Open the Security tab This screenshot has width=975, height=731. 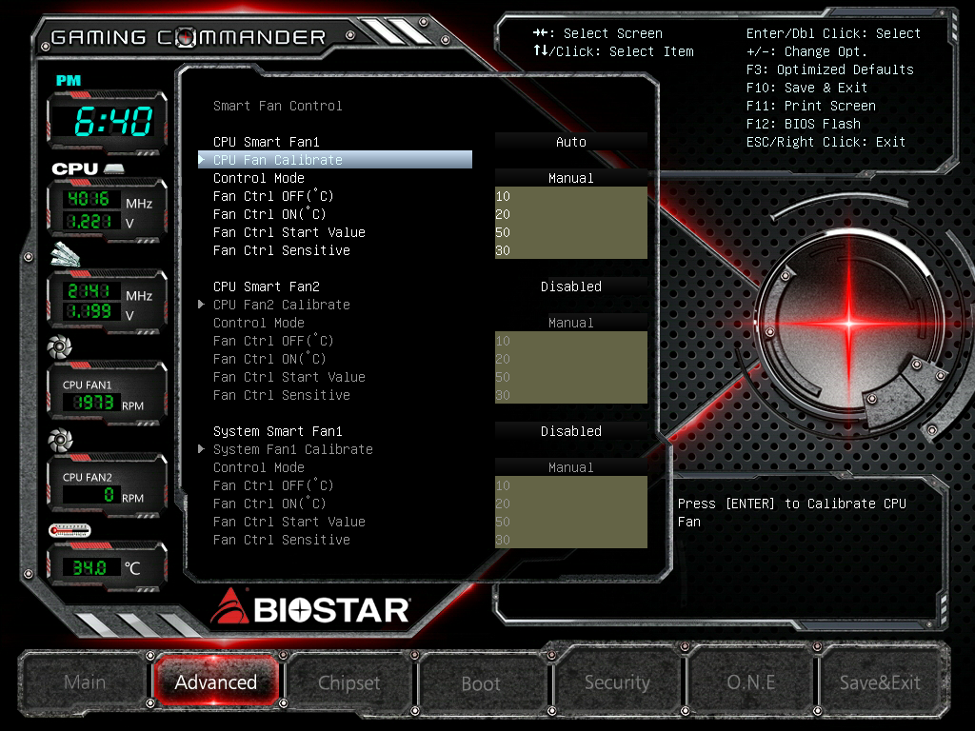tap(617, 682)
